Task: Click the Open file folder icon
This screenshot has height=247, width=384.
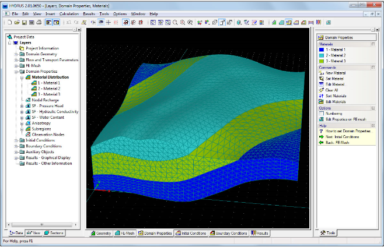Action: 17,23
